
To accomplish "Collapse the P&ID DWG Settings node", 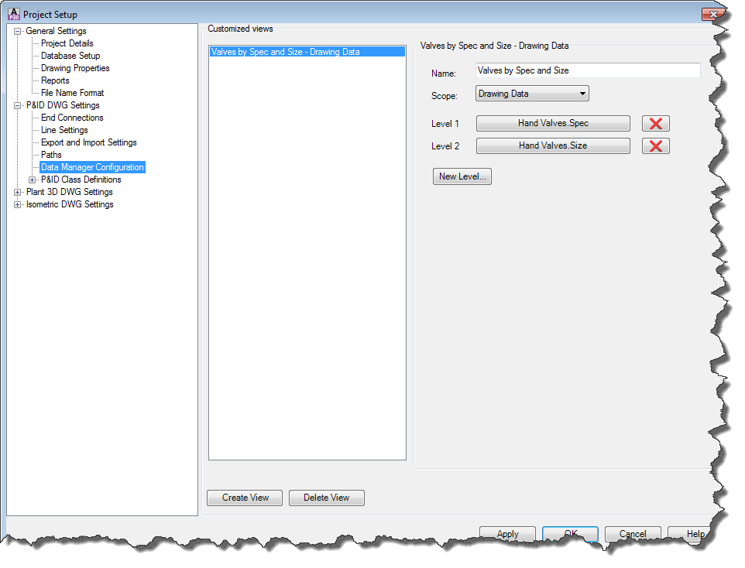I will tap(18, 105).
